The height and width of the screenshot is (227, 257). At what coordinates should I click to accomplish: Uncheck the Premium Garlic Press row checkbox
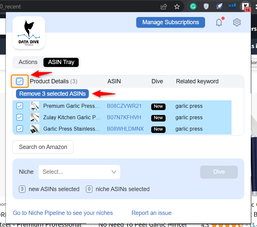coord(20,106)
